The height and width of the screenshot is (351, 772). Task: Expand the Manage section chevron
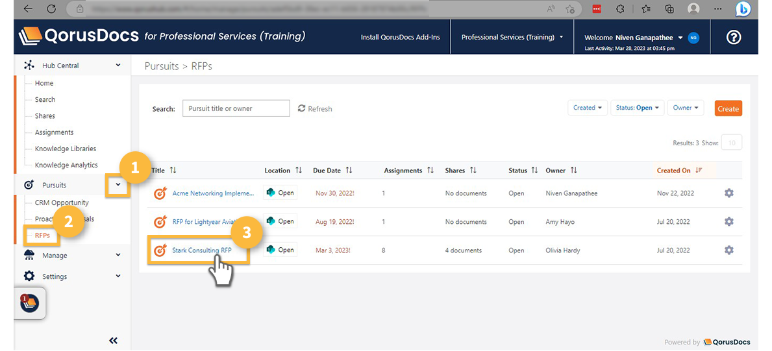click(118, 255)
